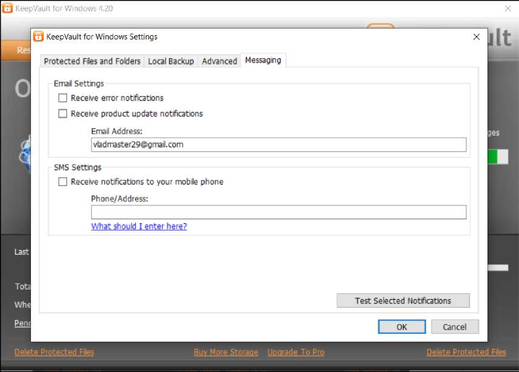This screenshot has height=372, width=519.
Task: Check Receive product update notifications
Action: tap(63, 113)
